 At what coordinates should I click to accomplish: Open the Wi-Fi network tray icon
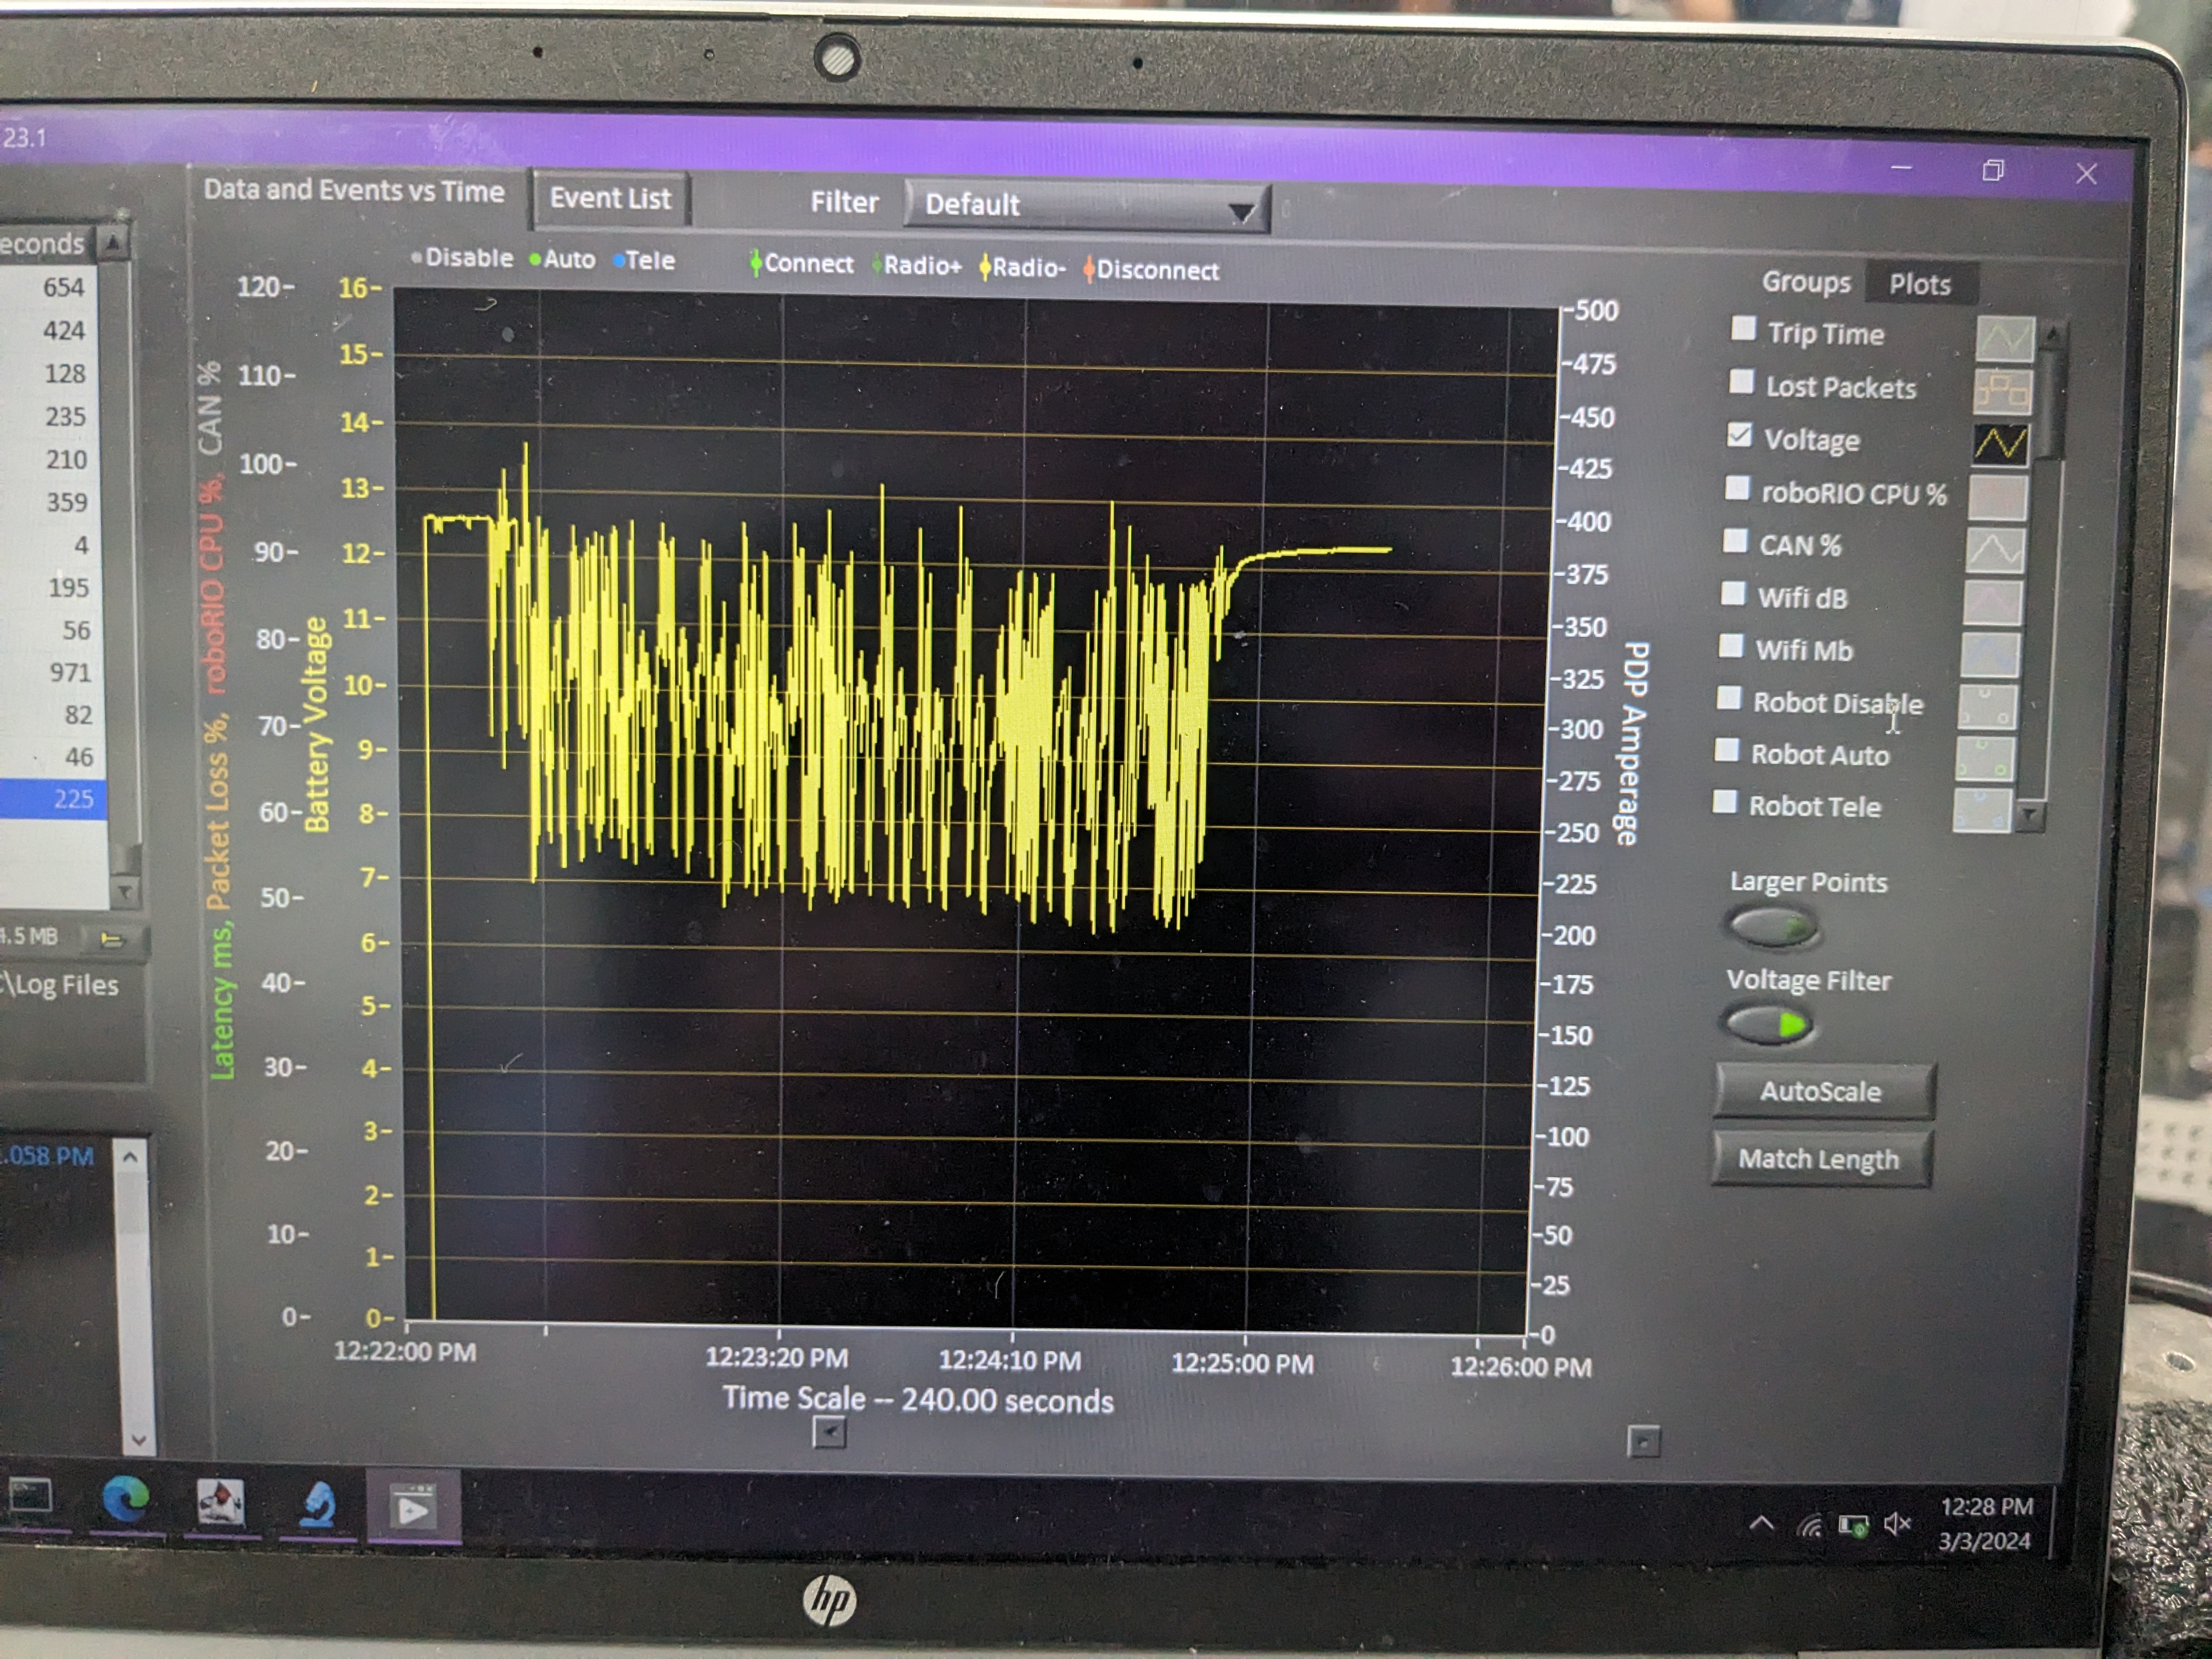click(x=1809, y=1526)
